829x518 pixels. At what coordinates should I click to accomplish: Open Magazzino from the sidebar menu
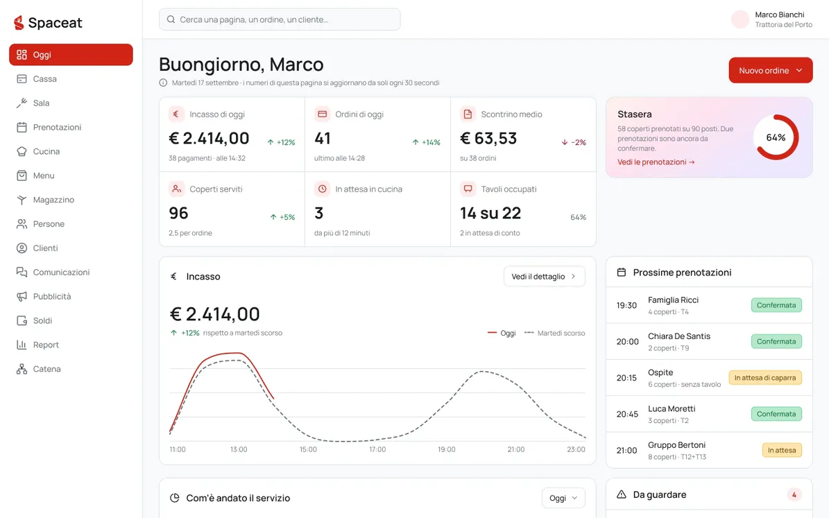click(x=71, y=200)
